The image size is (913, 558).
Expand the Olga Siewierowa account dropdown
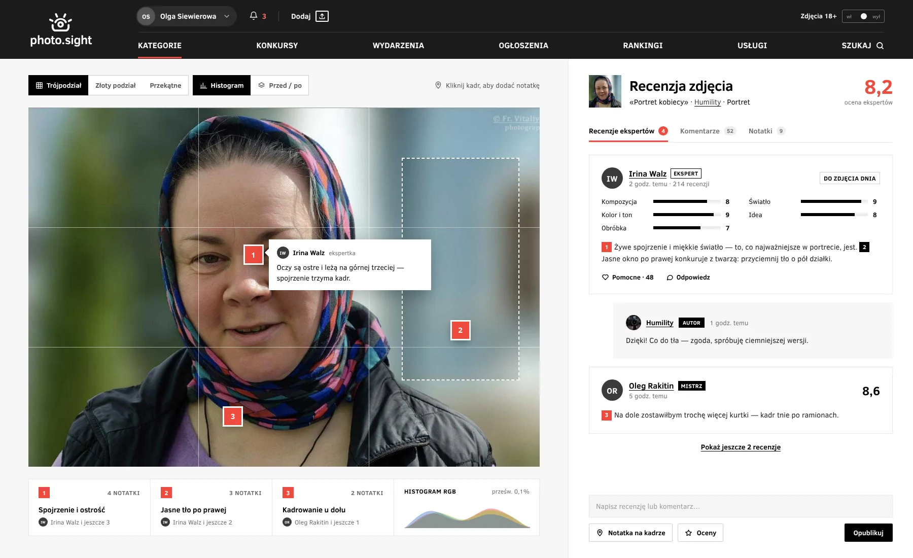[x=186, y=16]
